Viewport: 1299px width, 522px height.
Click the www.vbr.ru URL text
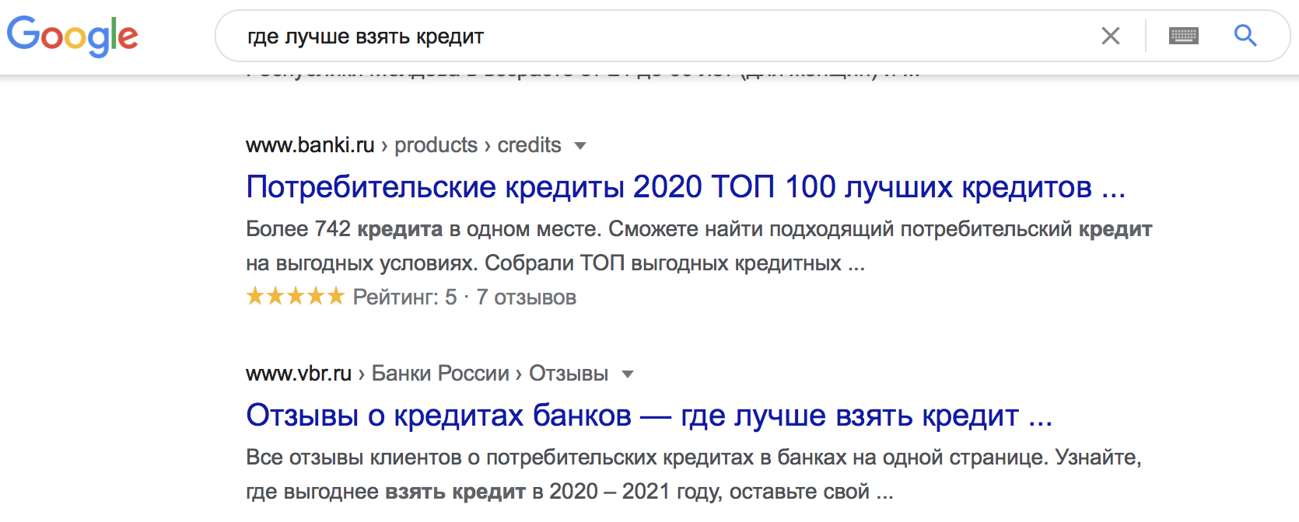point(299,374)
